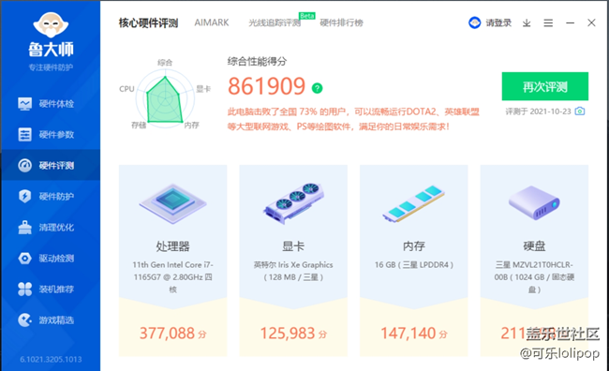The width and height of the screenshot is (609, 371).
Task: Click the processor score 377,088
Action: pyautogui.click(x=167, y=334)
